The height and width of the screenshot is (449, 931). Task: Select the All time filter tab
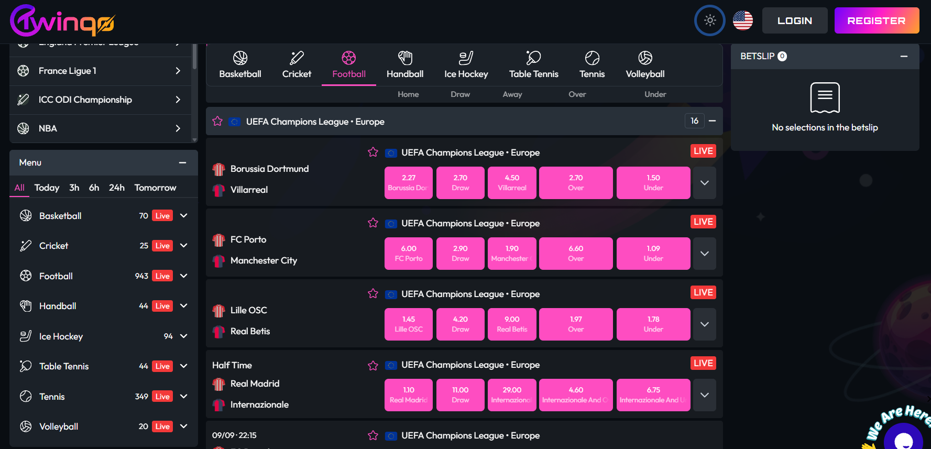19,188
